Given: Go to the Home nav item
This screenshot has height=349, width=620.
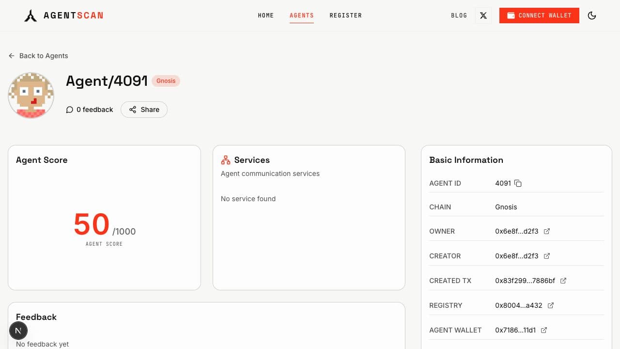Looking at the screenshot, I should [266, 16].
